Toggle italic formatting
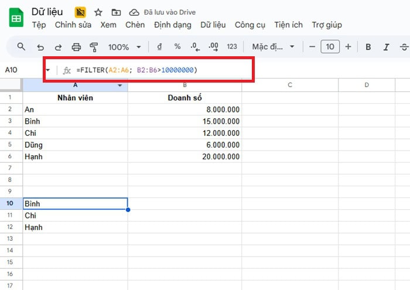Viewport: 410px width, 290px height. coord(386,47)
